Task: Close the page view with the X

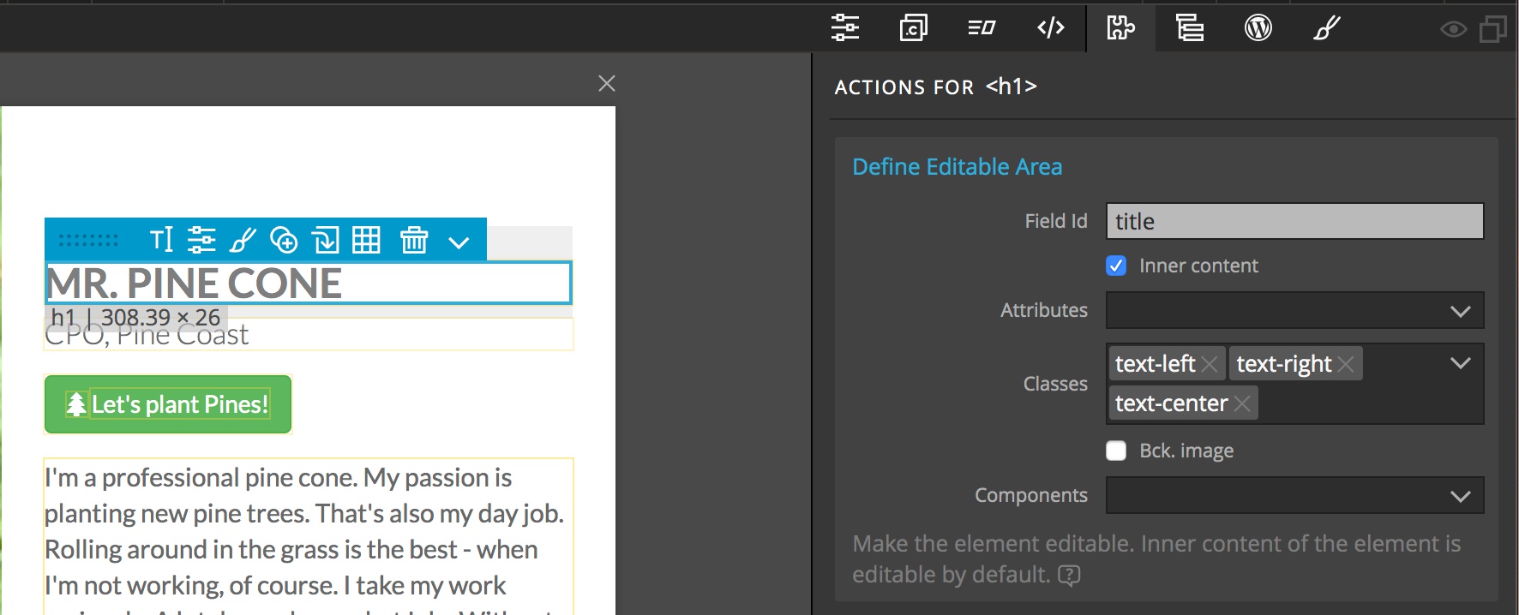Action: 607,83
